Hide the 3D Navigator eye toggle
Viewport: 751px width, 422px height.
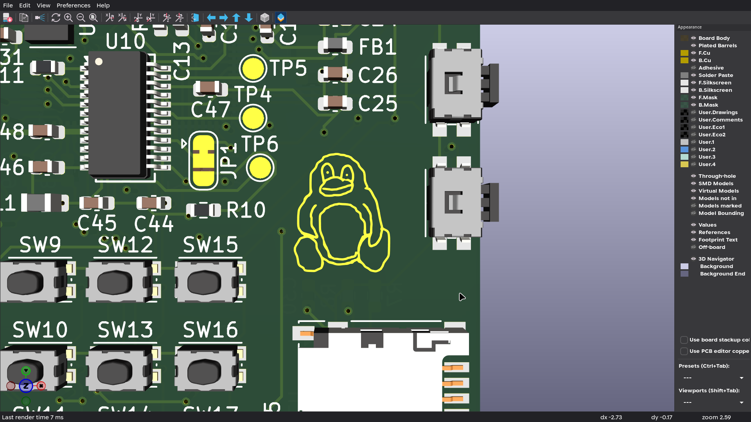(x=694, y=259)
